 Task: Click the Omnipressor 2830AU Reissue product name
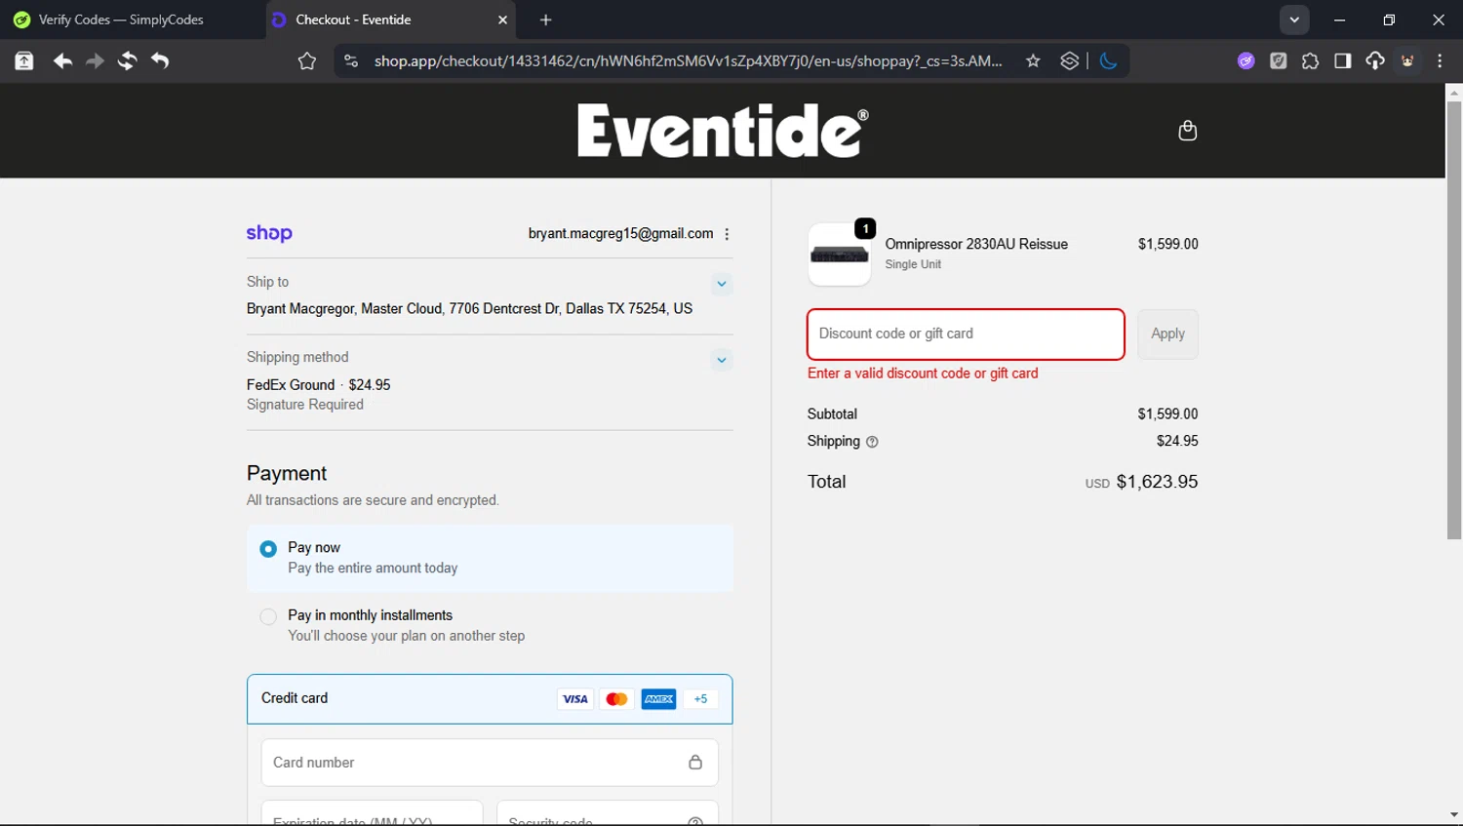(976, 244)
